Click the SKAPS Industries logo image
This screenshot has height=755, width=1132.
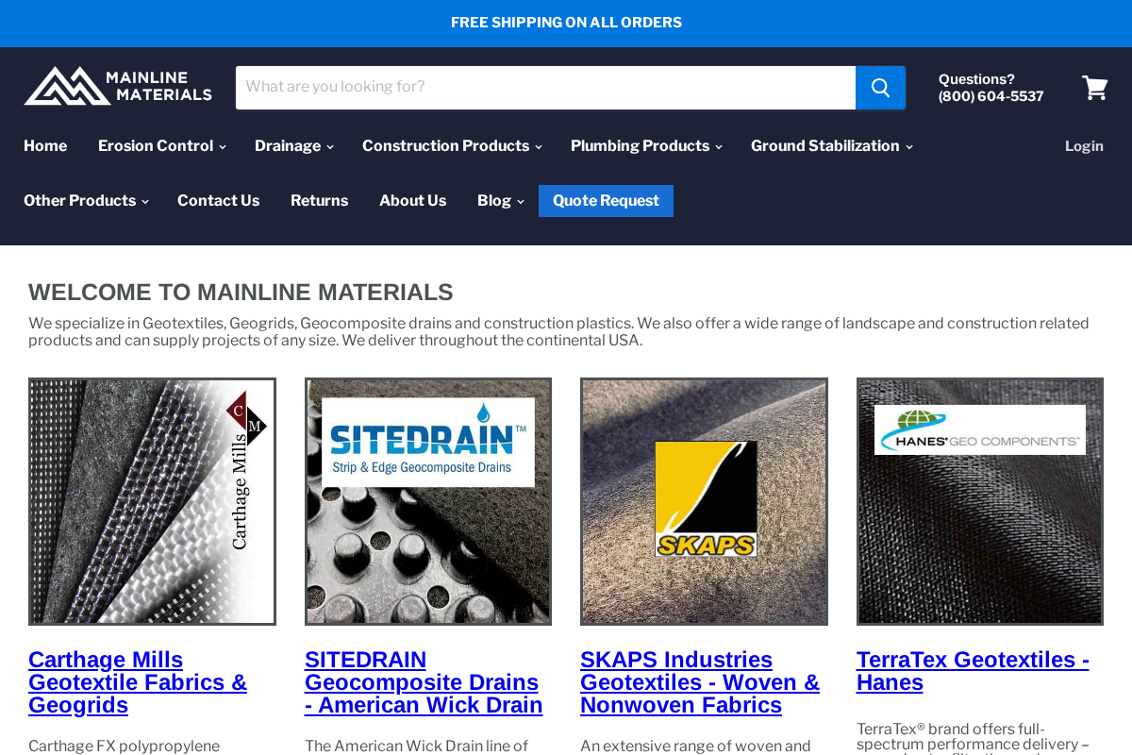point(704,497)
